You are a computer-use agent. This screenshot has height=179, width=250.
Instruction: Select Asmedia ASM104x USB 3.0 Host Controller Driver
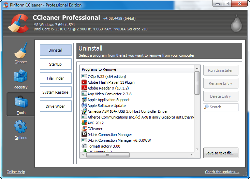click(x=128, y=111)
